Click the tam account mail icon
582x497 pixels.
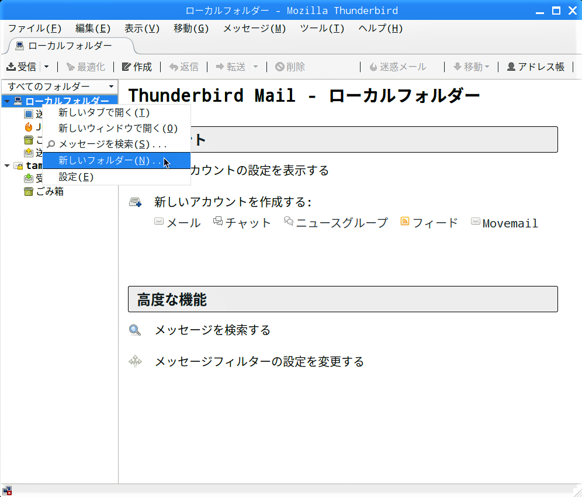pos(18,165)
